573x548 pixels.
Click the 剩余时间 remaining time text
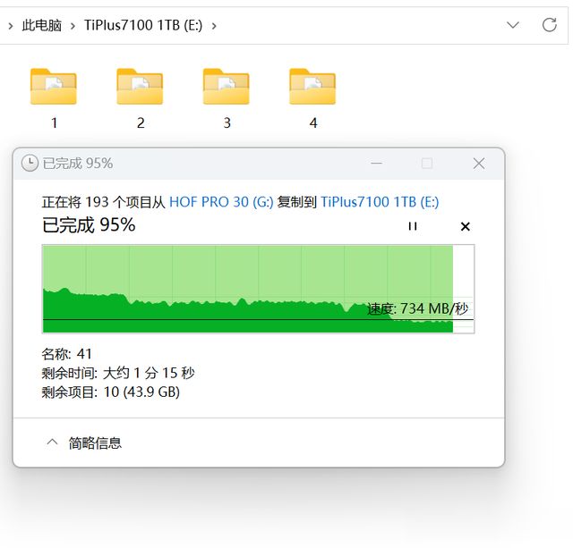point(118,373)
